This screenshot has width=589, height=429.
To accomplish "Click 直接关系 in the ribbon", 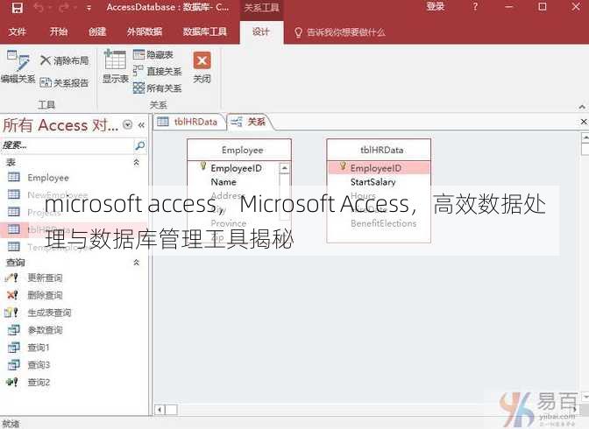I will 158,71.
